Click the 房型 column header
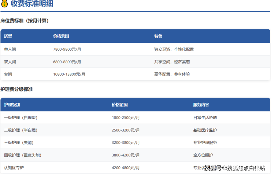This screenshot has height=174, width=271. (8, 36)
